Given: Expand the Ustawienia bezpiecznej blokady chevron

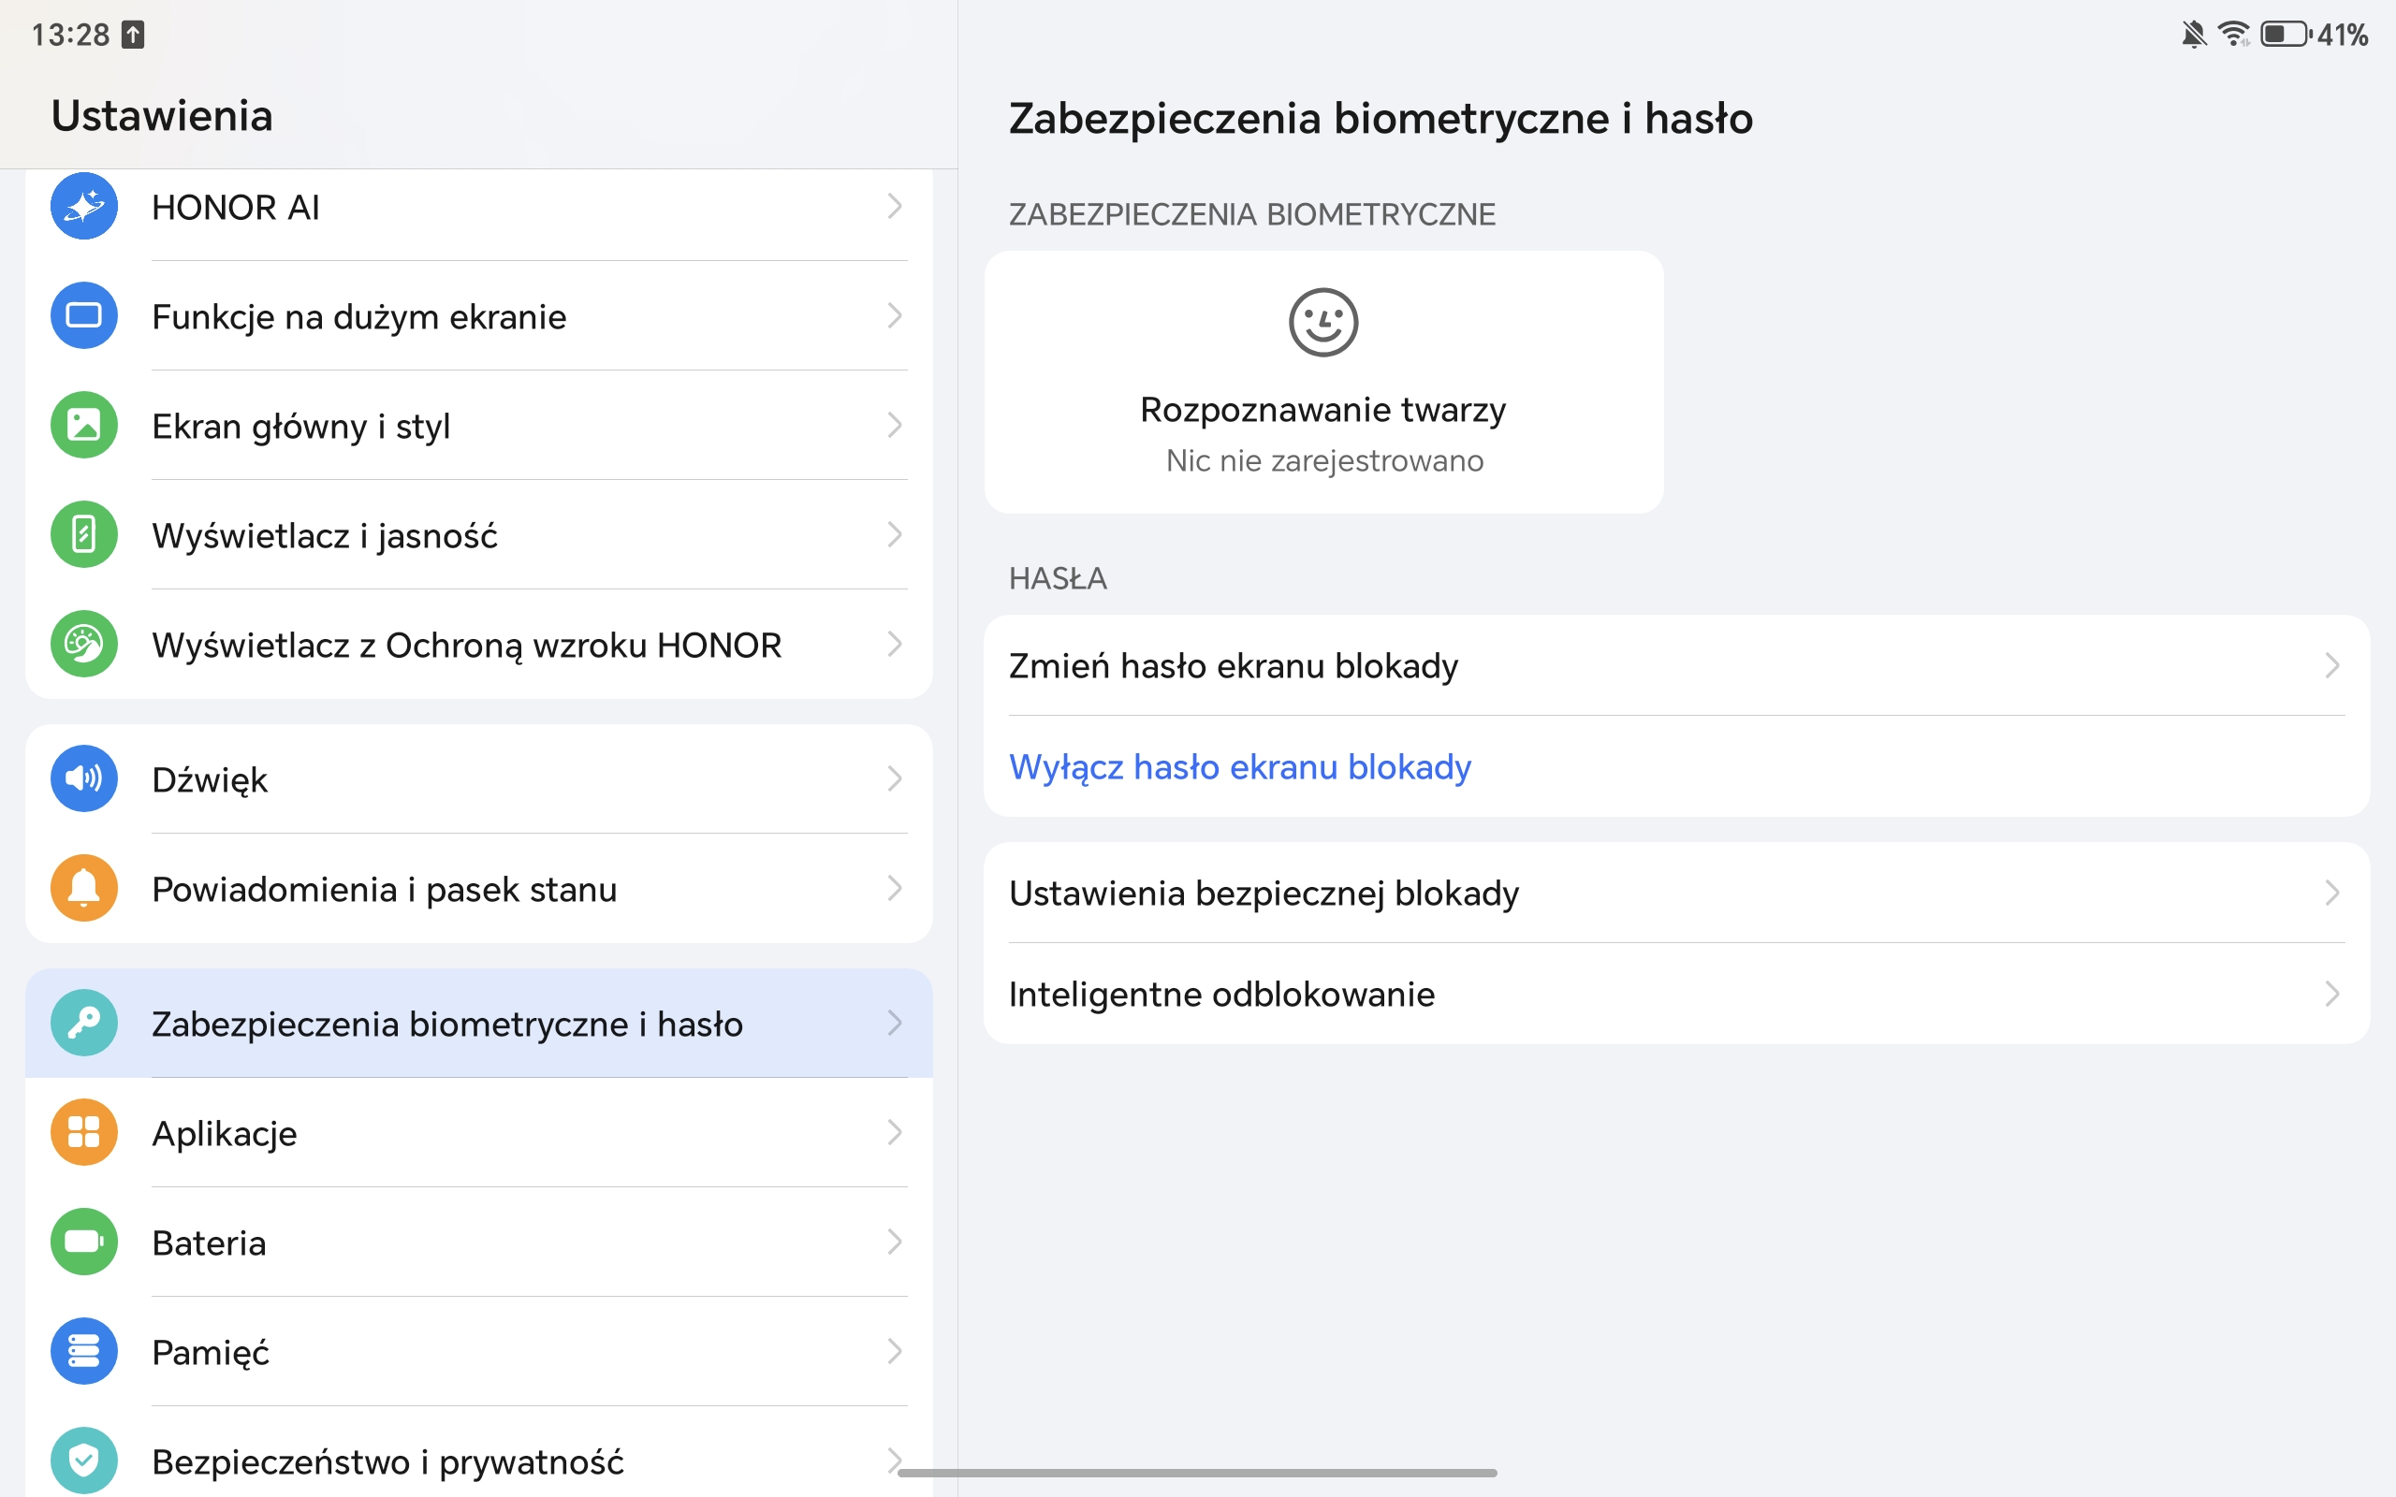Looking at the screenshot, I should pos(2331,893).
